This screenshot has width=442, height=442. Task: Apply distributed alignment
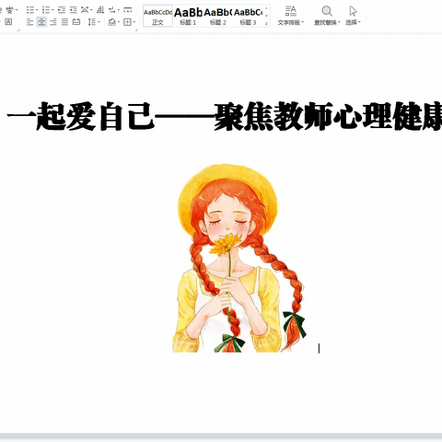pos(76,22)
